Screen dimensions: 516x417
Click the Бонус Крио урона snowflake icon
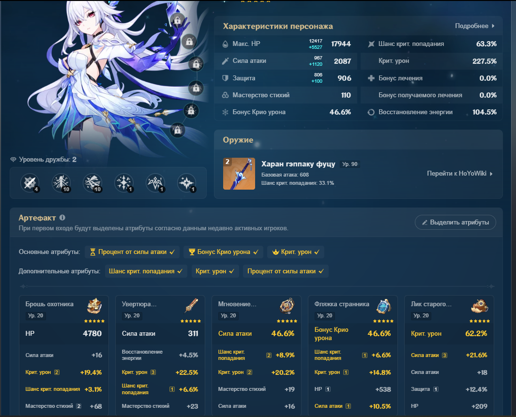point(225,112)
